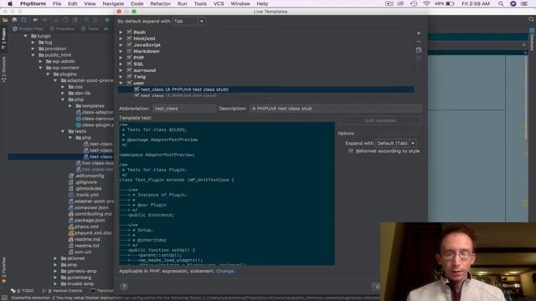The width and height of the screenshot is (536, 301).
Task: Open Time Machine menu bar icon
Action: pyautogui.click(x=414, y=3)
